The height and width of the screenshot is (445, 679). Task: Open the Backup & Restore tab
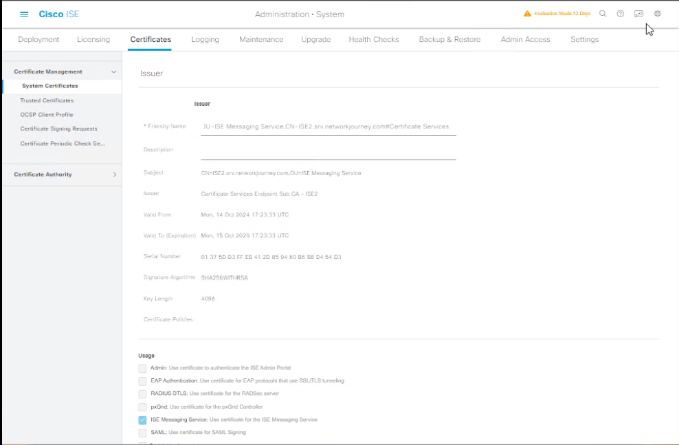[450, 39]
